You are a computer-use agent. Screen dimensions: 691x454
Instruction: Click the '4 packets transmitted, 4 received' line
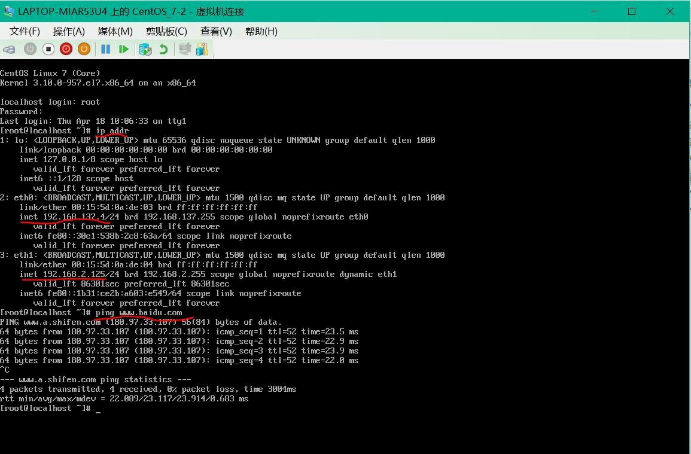pos(148,389)
